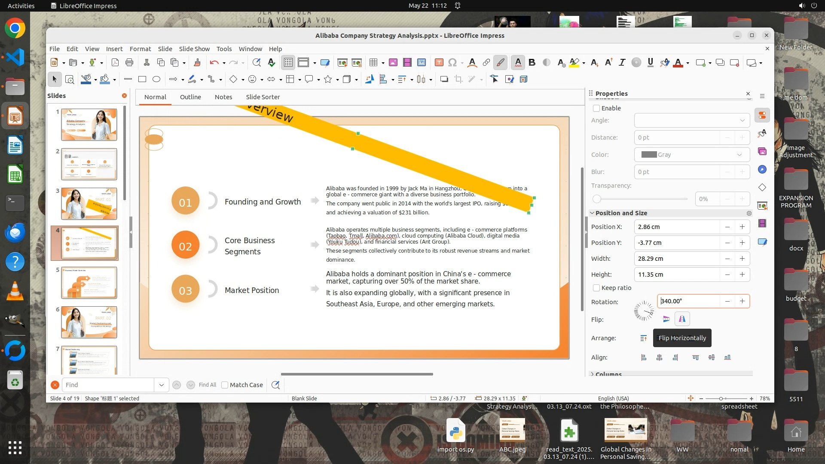Image resolution: width=825 pixels, height=464 pixels.
Task: Click the Print icon in toolbar
Action: [x=129, y=63]
